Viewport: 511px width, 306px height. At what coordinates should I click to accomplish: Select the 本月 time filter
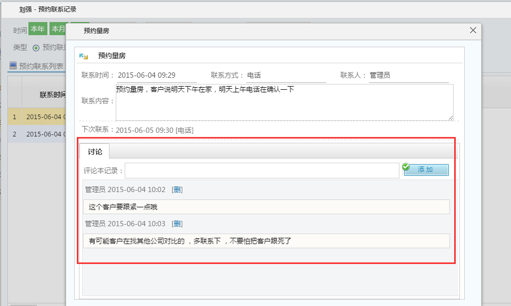[59, 29]
